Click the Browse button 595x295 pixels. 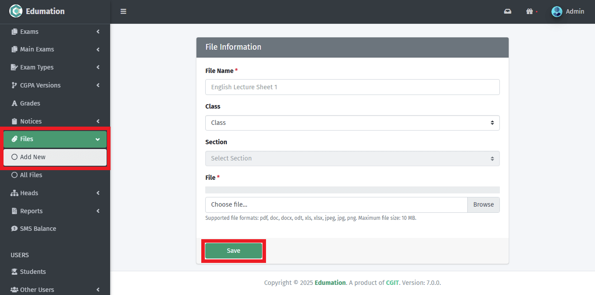point(484,204)
